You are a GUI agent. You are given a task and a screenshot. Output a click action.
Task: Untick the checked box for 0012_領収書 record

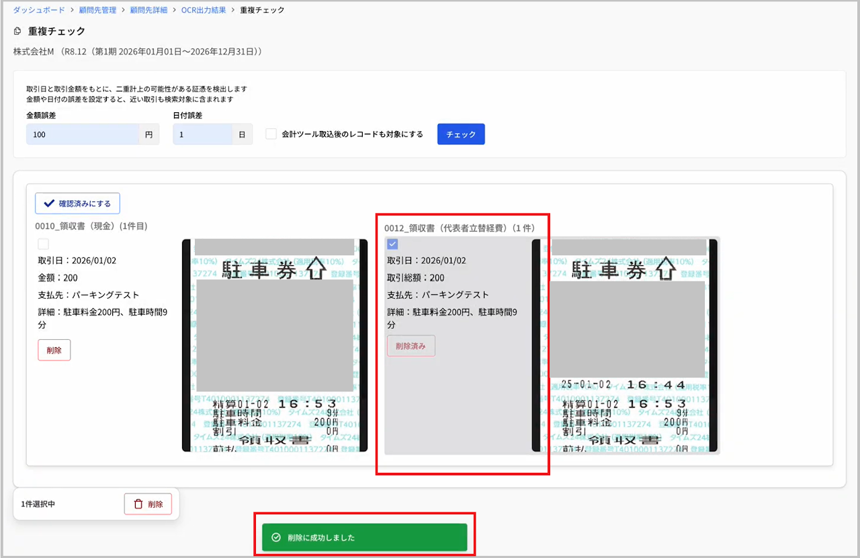click(x=392, y=244)
